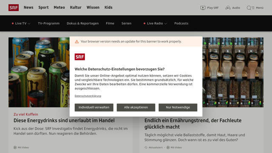Image resolution: width=272 pixels, height=153 pixels.
Task: Go to Filme
Action: tap(110, 23)
